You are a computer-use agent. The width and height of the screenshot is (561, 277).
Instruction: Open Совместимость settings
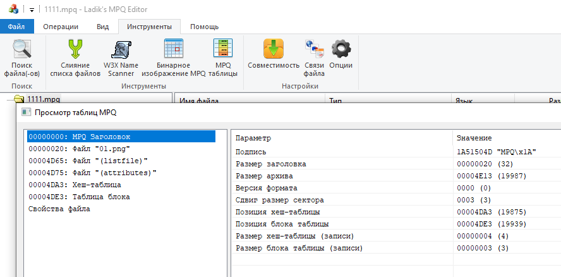click(x=274, y=54)
